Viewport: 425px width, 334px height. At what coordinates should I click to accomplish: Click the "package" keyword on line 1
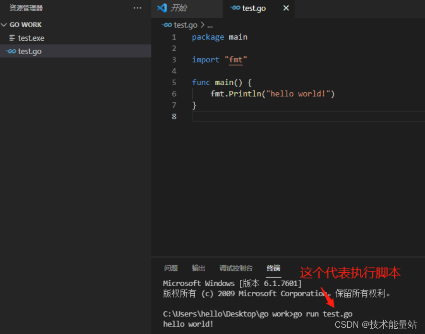(208, 37)
